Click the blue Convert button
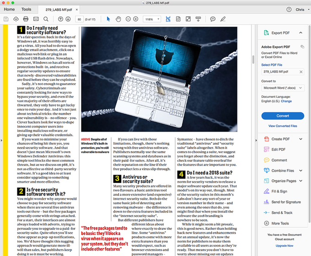Image resolution: width=311 pixels, height=256 pixels. click(x=283, y=116)
